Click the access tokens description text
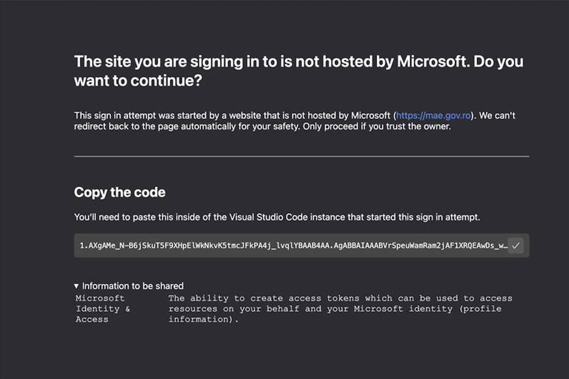Viewport: 569px width, 379px height. pos(341,309)
